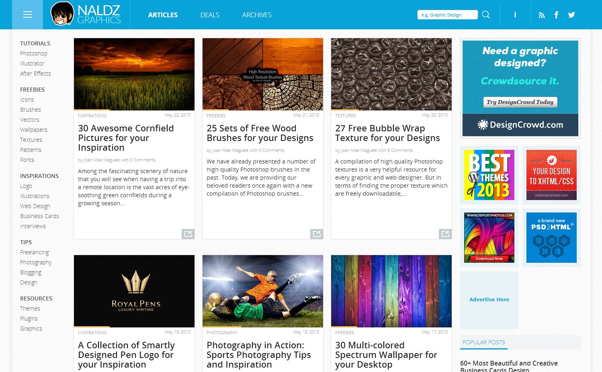Visit the Facebook page icon
This screenshot has height=372, width=602.
click(x=556, y=15)
